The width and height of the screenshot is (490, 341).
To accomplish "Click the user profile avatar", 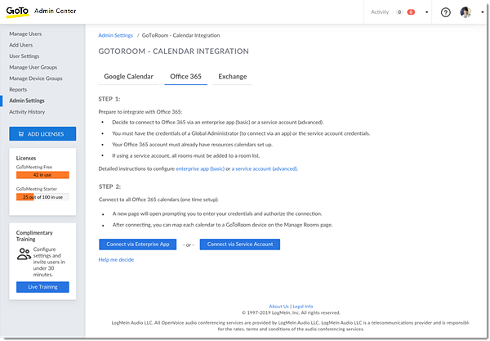I will (x=465, y=12).
